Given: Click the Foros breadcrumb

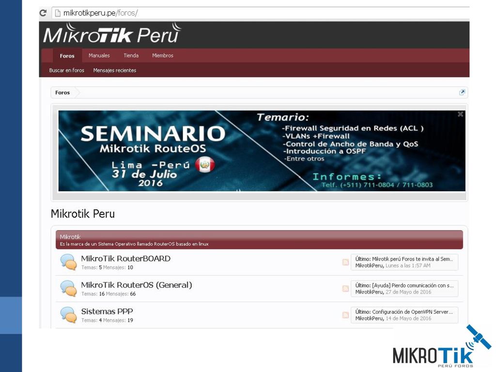Looking at the screenshot, I should coord(62,93).
